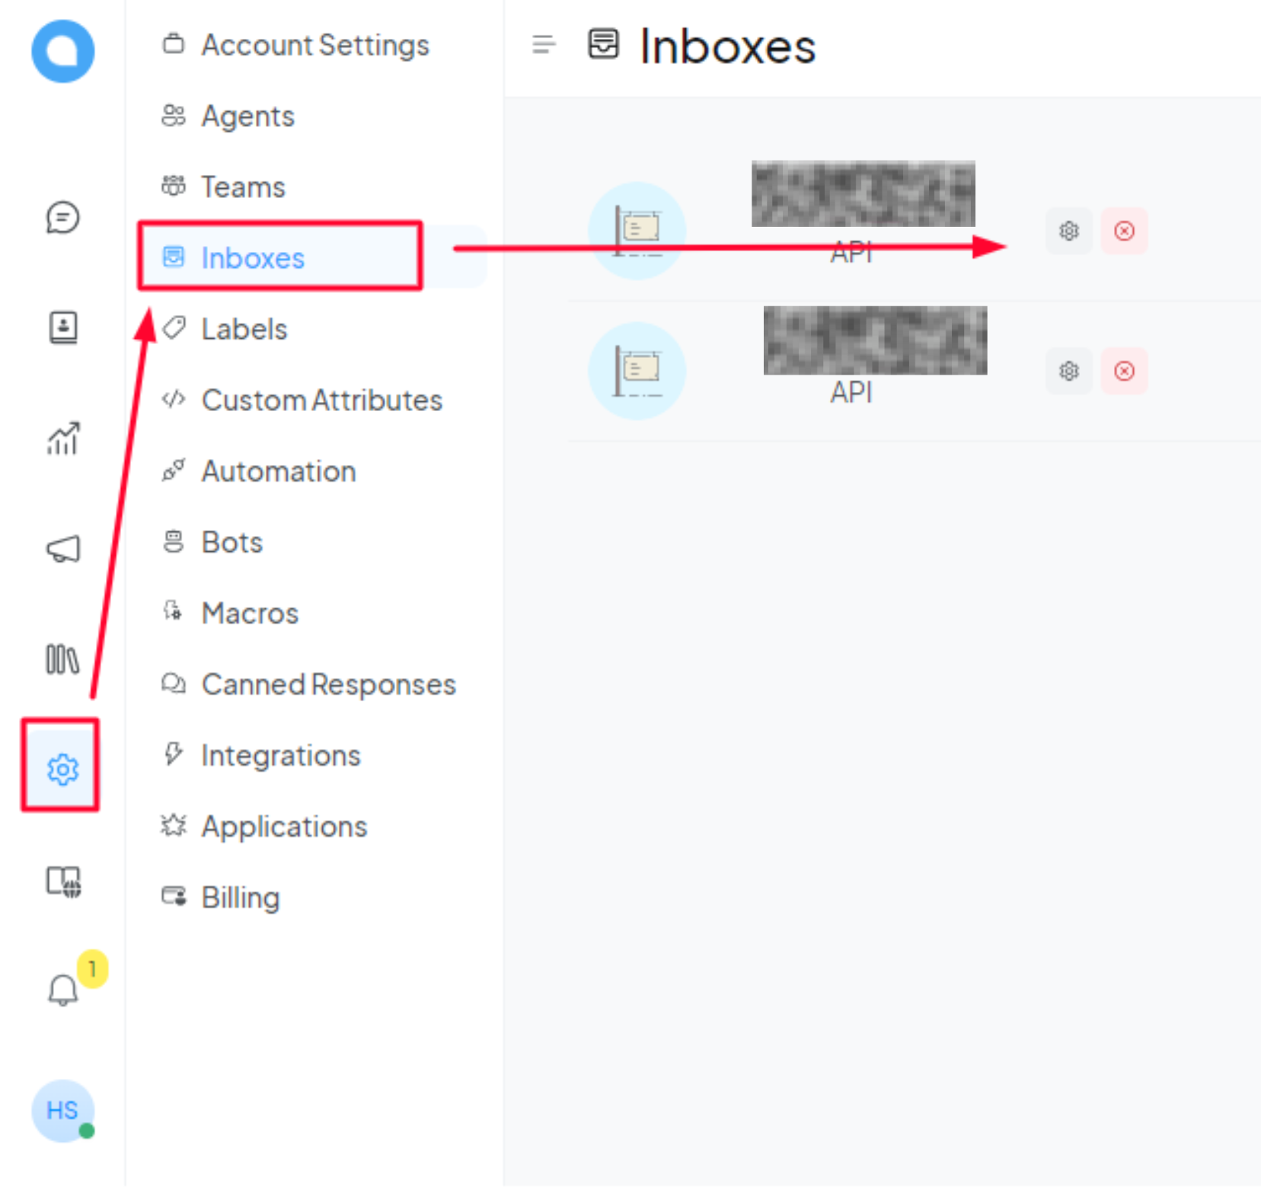Viewport: 1261px width, 1190px height.
Task: Delete the first API inbox
Action: coord(1124,231)
